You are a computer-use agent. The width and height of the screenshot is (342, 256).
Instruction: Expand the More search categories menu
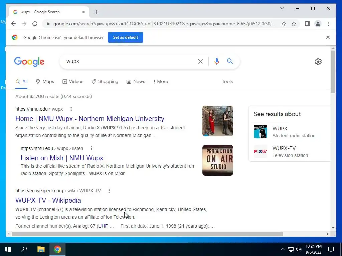(x=161, y=82)
